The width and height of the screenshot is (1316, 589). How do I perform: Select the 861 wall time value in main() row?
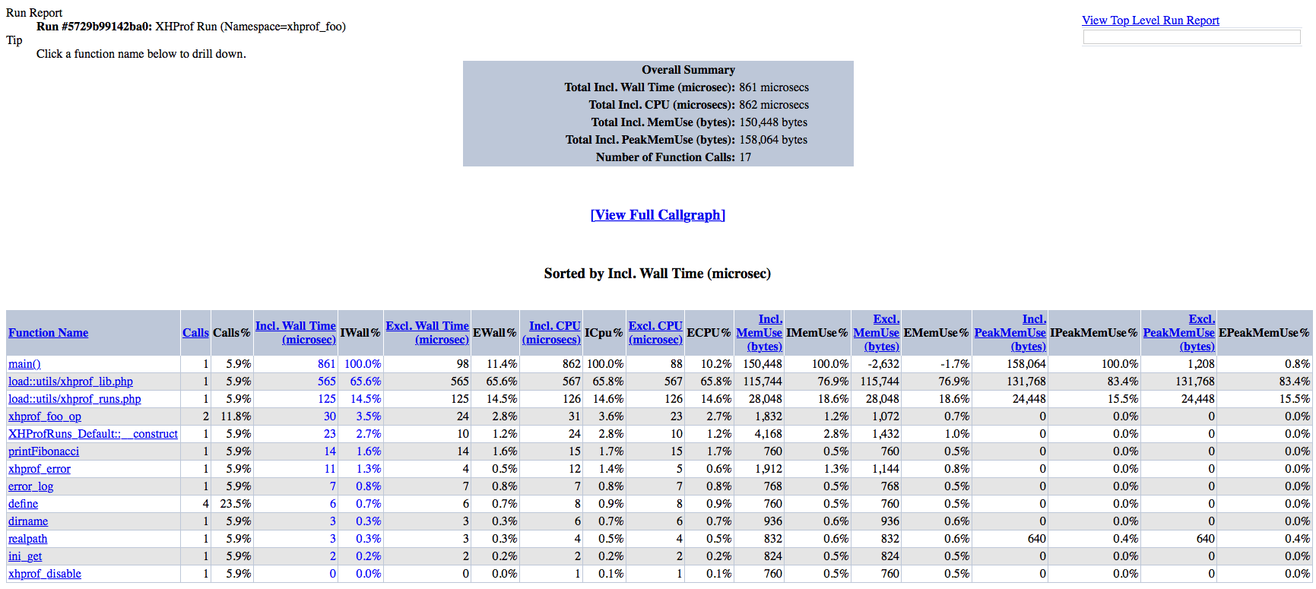pyautogui.click(x=327, y=364)
